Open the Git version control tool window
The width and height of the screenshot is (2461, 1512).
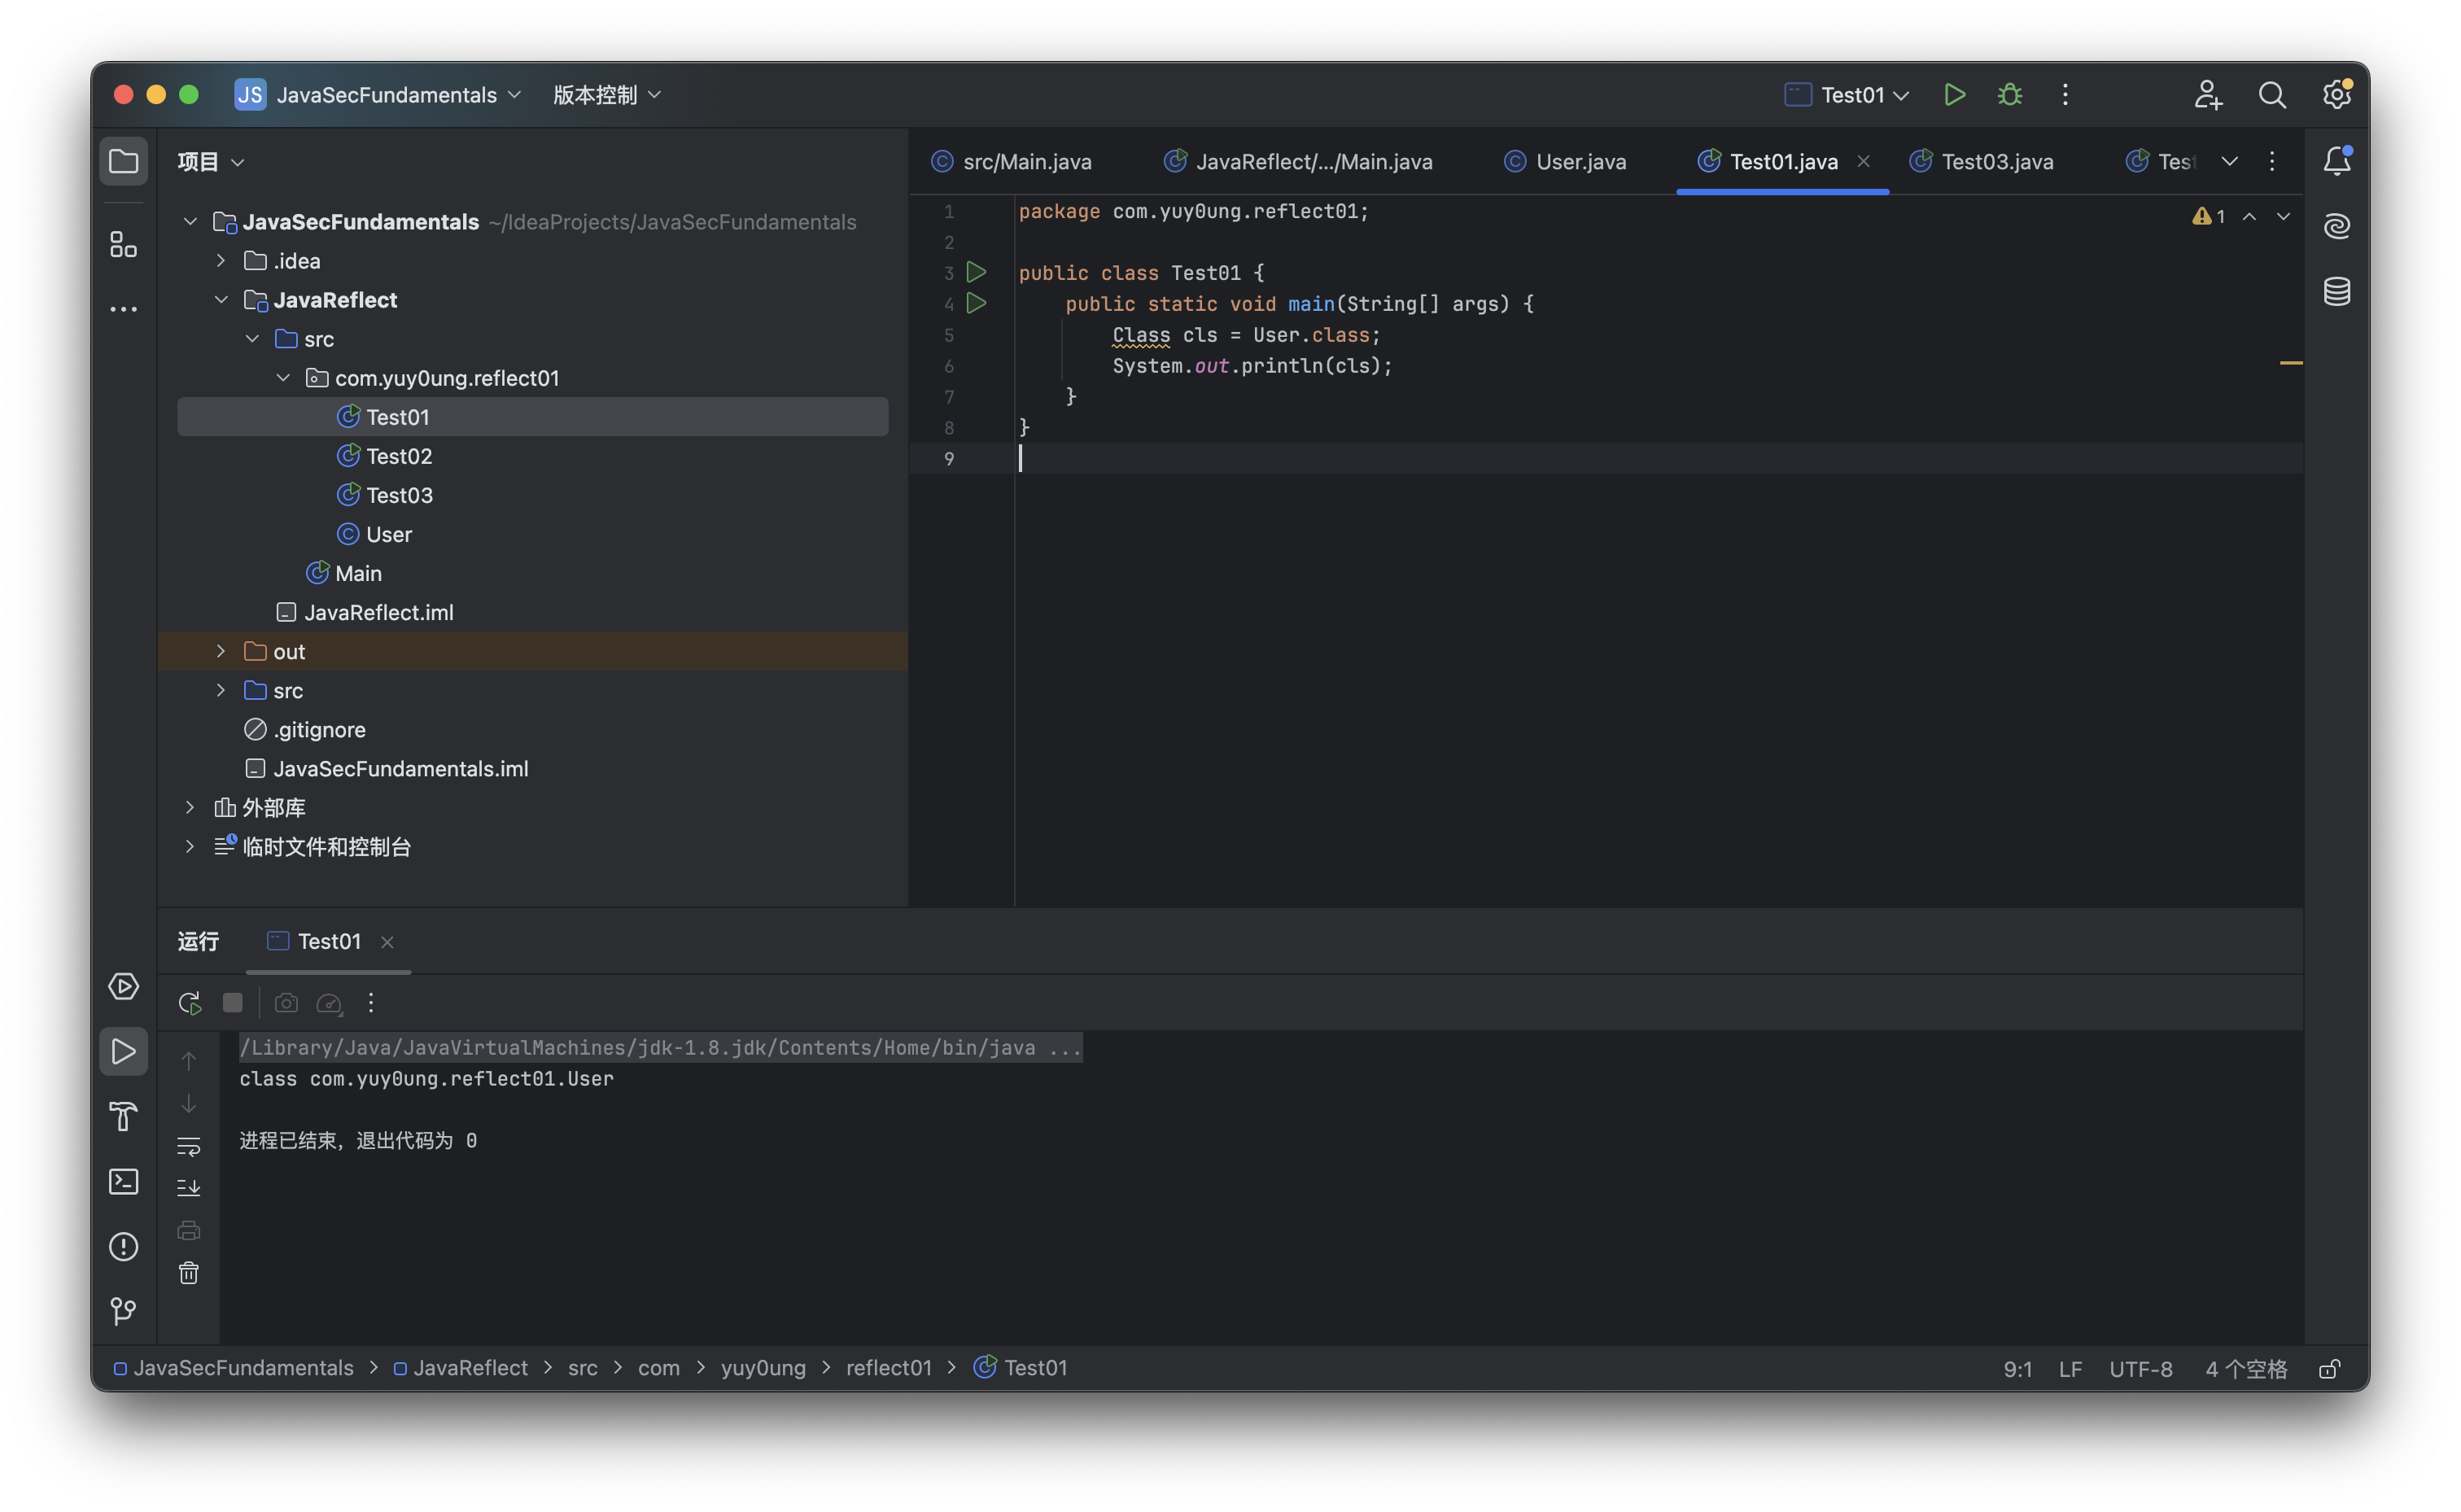[x=123, y=1310]
